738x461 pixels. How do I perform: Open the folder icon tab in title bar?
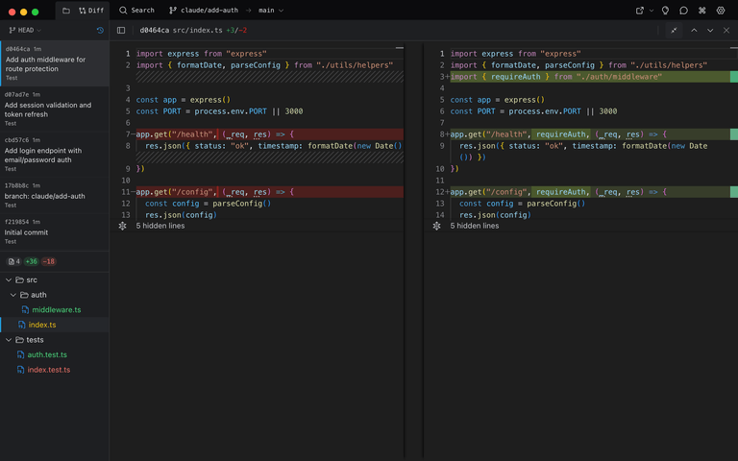pos(66,11)
